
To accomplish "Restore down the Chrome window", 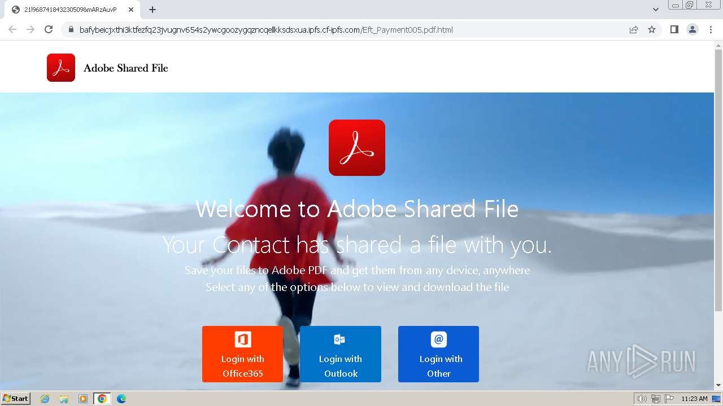I will 690,5.
